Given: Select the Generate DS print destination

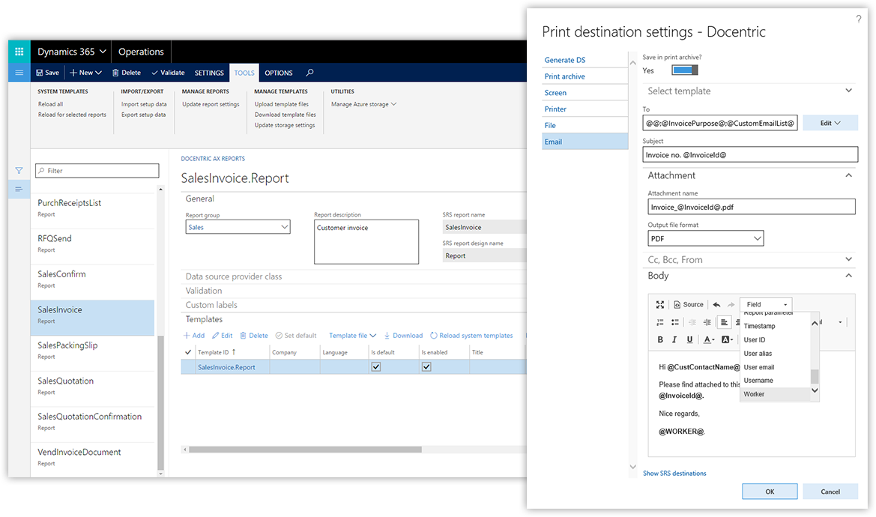Looking at the screenshot, I should point(585,60).
